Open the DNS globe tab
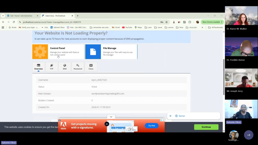Screen dimensions: 258x145 click(x=65, y=67)
